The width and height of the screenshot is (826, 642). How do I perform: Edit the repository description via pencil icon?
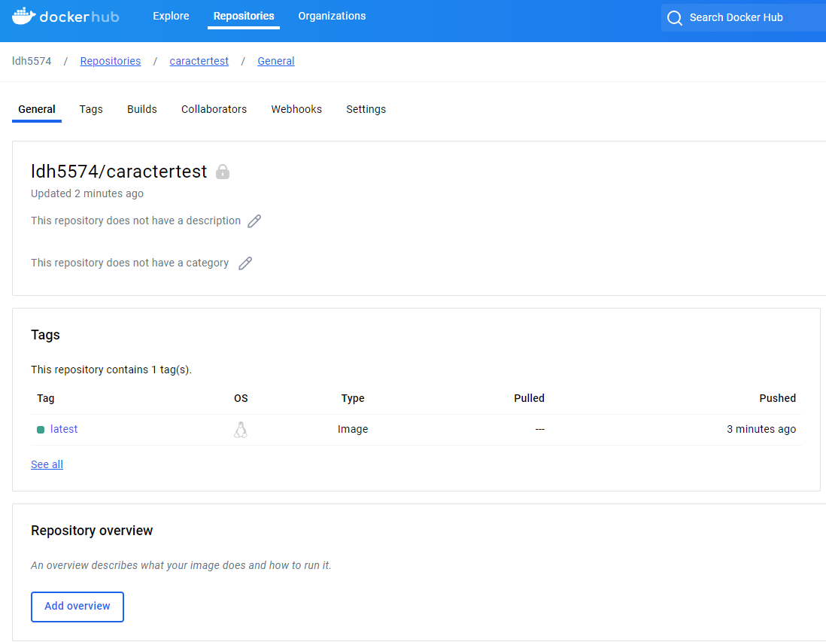[x=254, y=221]
